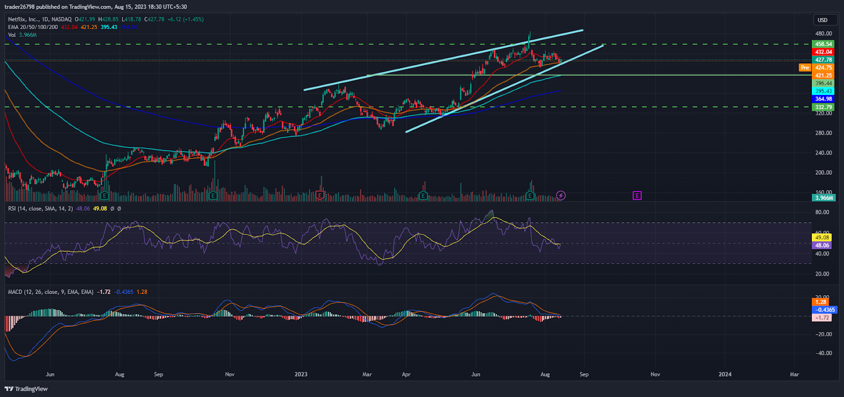Screen dimensions: 844x397
Task: Click the October 2022 earnings marker before Nov
Action: point(213,196)
